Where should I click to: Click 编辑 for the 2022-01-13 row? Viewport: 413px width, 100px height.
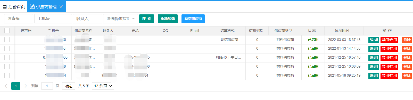(x=374, y=49)
